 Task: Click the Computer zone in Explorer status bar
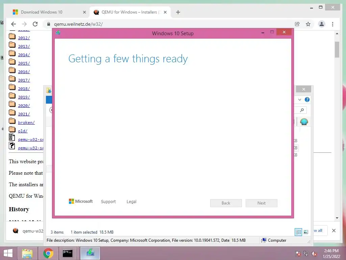pos(274,240)
